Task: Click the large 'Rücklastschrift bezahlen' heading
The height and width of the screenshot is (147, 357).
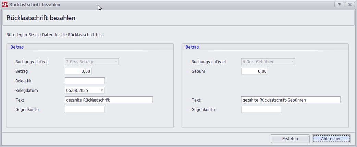Action: [41, 18]
